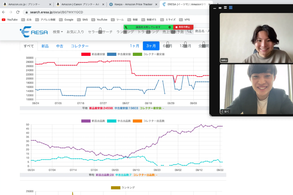Click the 新品最安値:24598 average value
293x195 pixels.
[x=101, y=108]
